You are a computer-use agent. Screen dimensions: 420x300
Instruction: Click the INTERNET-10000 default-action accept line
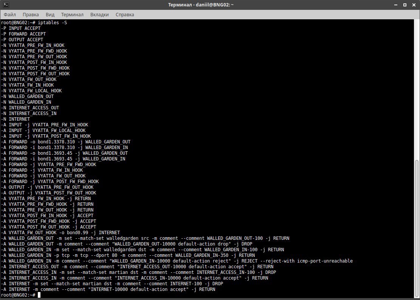pos(108,289)
